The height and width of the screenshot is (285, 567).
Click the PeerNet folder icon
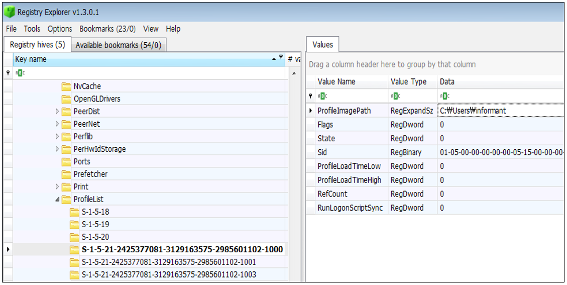(x=66, y=124)
